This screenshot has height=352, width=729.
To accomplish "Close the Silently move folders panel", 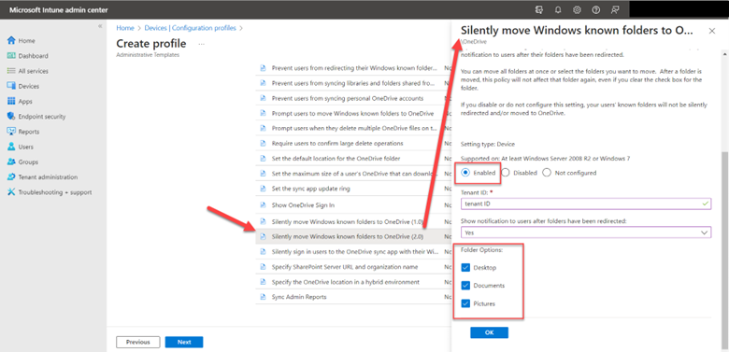I will coord(712,31).
